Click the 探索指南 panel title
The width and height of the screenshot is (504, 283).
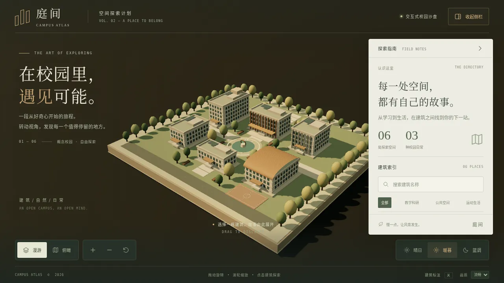pos(387,49)
